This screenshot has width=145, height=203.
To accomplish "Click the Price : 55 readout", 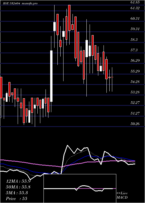I will 17,199.
